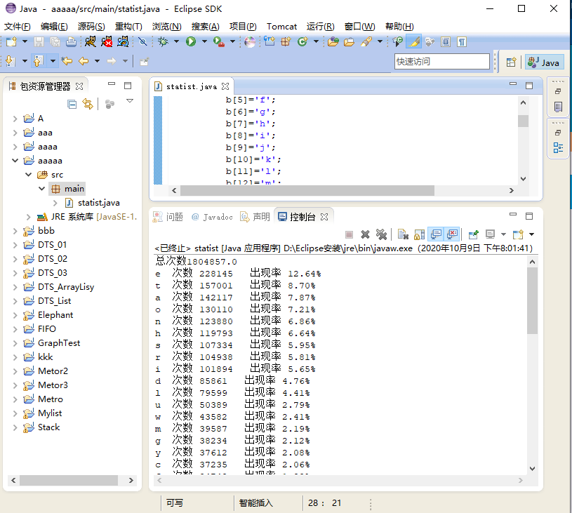Click Remove Launch console X icon
Image resolution: width=572 pixels, height=513 pixels.
365,234
